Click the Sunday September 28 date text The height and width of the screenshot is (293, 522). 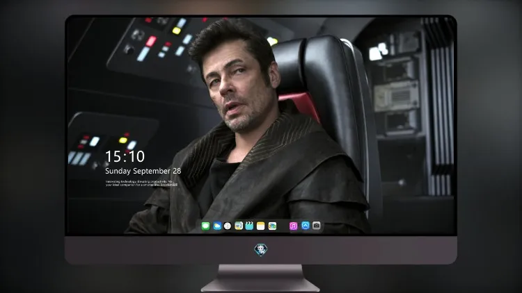click(143, 171)
